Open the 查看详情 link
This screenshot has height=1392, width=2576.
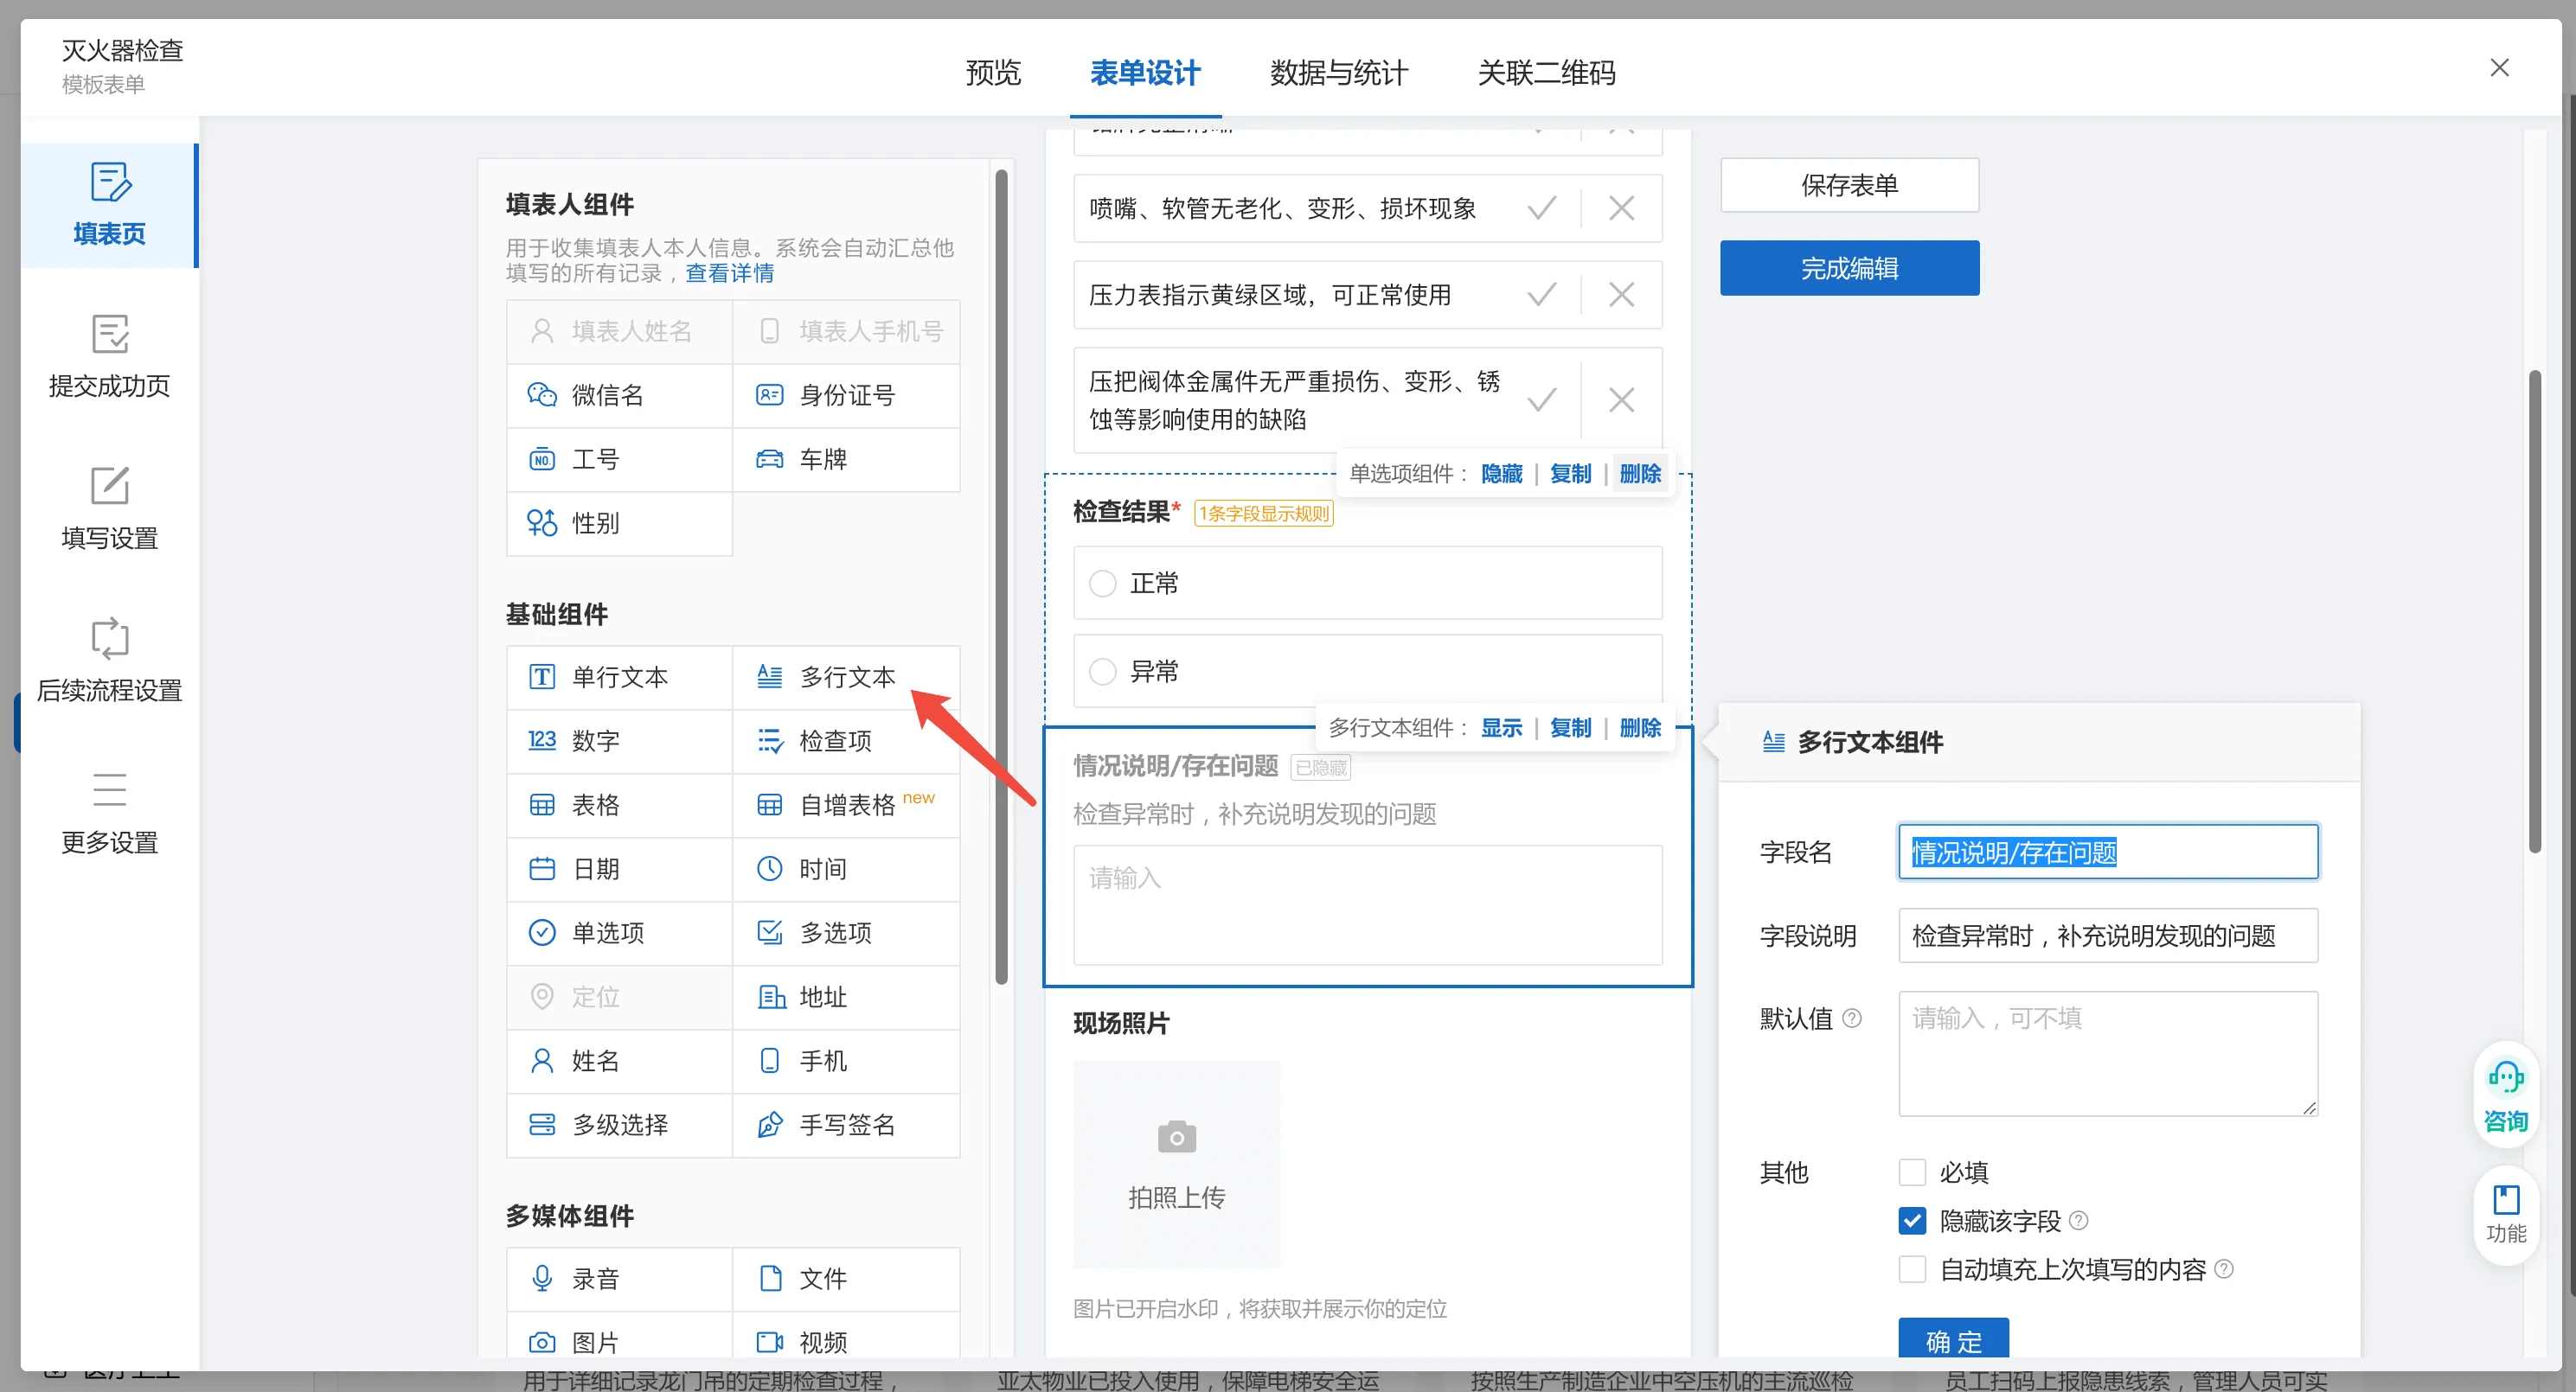tap(729, 273)
